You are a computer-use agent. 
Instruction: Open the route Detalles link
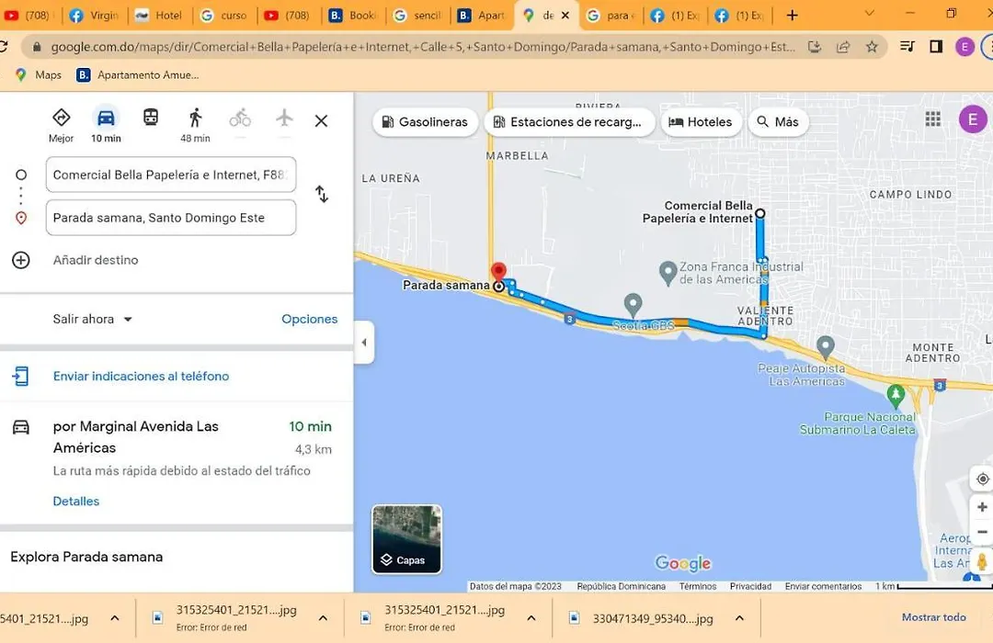coord(76,502)
